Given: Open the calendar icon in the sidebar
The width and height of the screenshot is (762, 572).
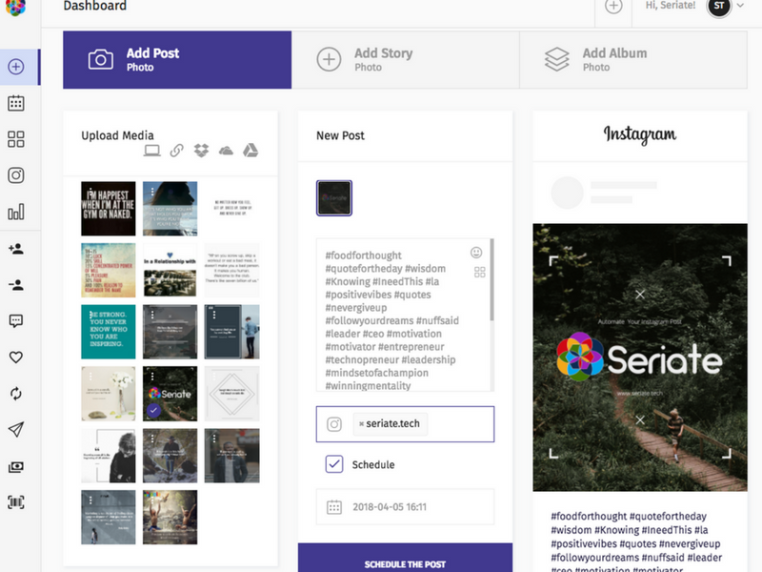Looking at the screenshot, I should 16,103.
